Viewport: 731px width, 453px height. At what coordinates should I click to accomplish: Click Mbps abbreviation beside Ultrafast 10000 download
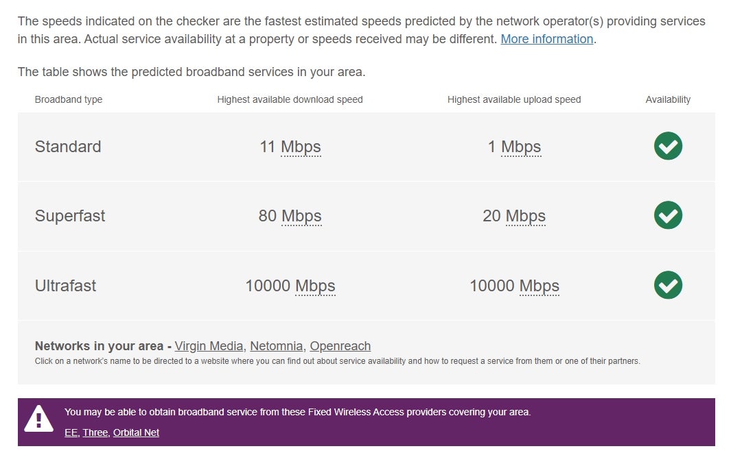pyautogui.click(x=315, y=286)
